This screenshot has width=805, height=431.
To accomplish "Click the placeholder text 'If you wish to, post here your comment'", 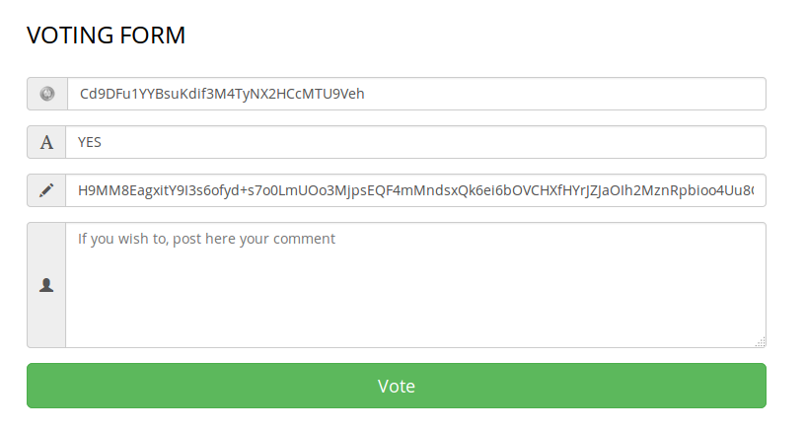I will point(206,239).
